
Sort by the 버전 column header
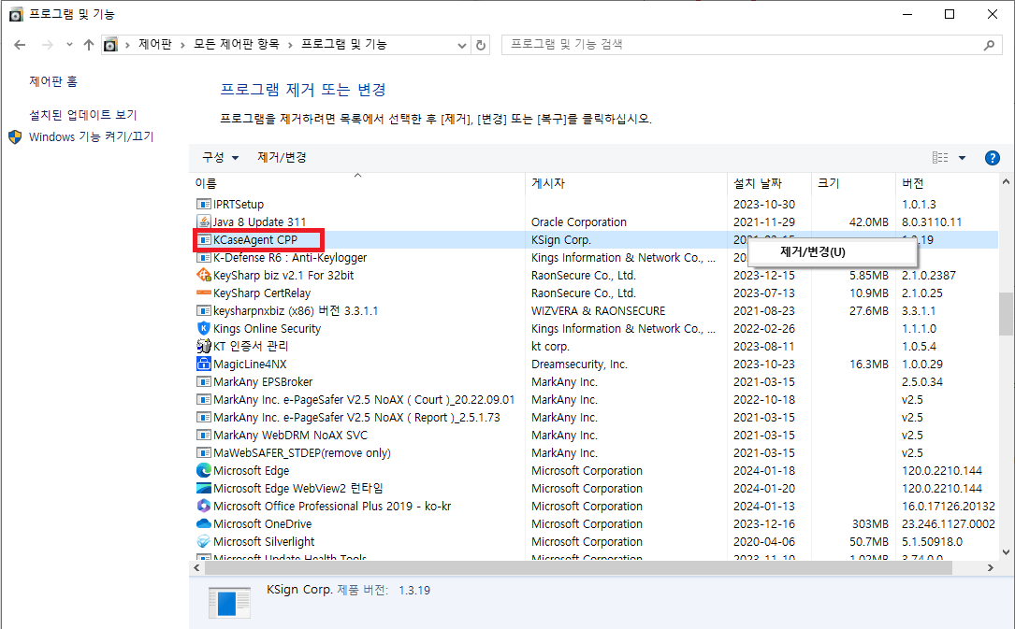point(948,183)
